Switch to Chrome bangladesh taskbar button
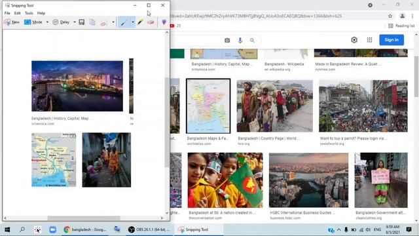Viewport: 419px width, 236px height. click(85, 229)
